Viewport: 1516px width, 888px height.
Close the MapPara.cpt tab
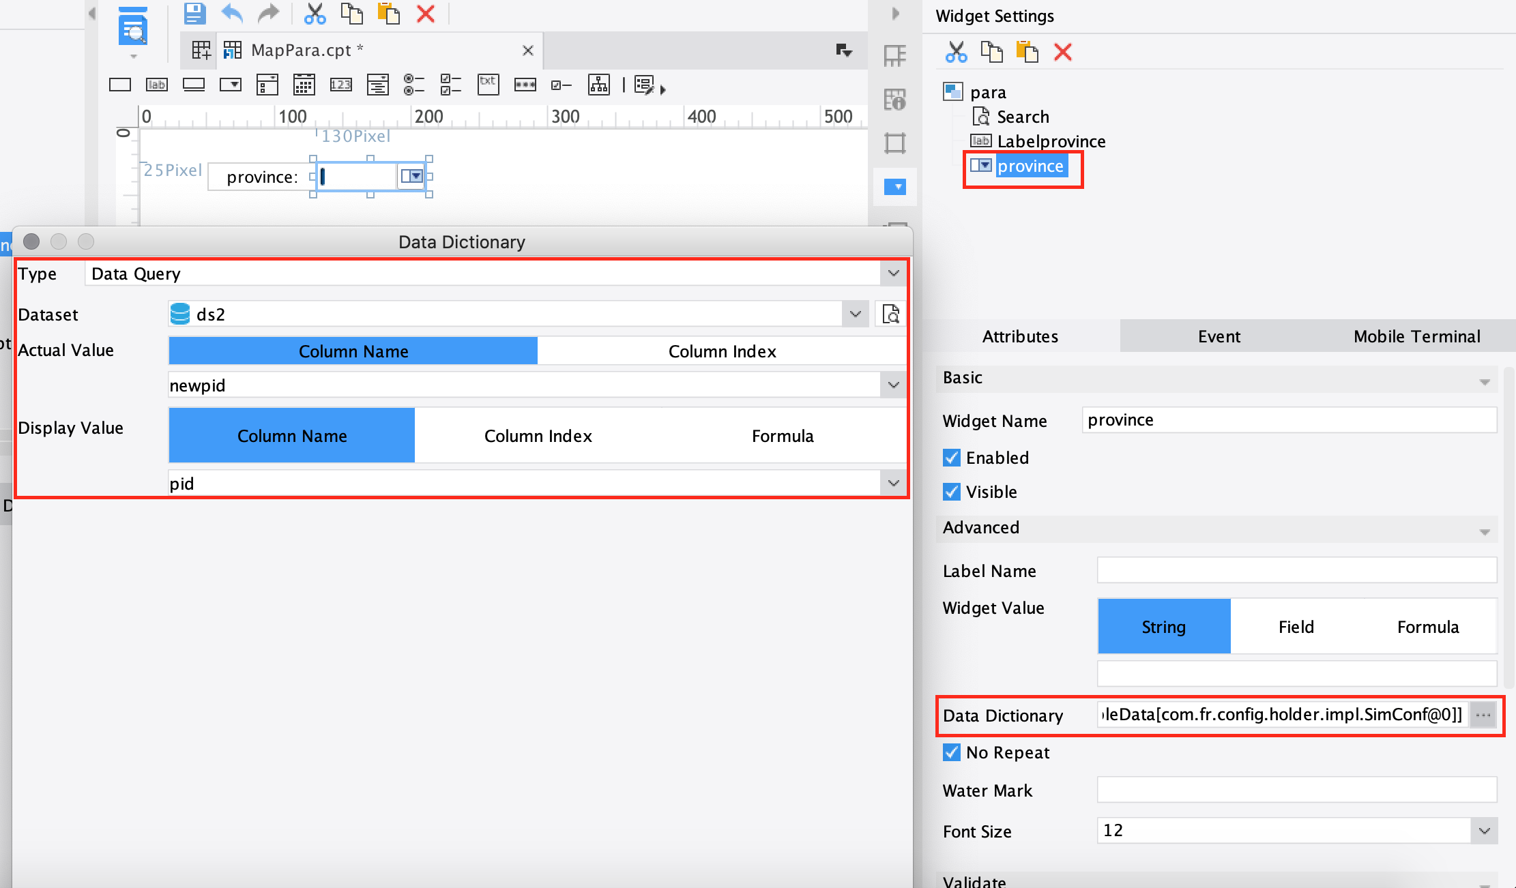pyautogui.click(x=527, y=50)
